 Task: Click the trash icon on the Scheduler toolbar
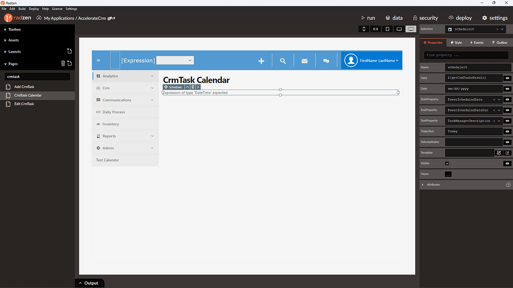pos(193,87)
